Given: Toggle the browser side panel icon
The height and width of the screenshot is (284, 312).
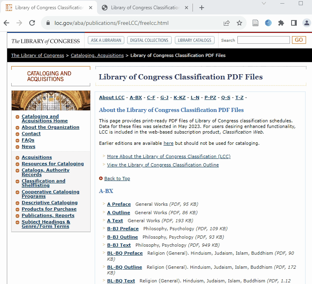Looking at the screenshot, I should [x=294, y=23].
